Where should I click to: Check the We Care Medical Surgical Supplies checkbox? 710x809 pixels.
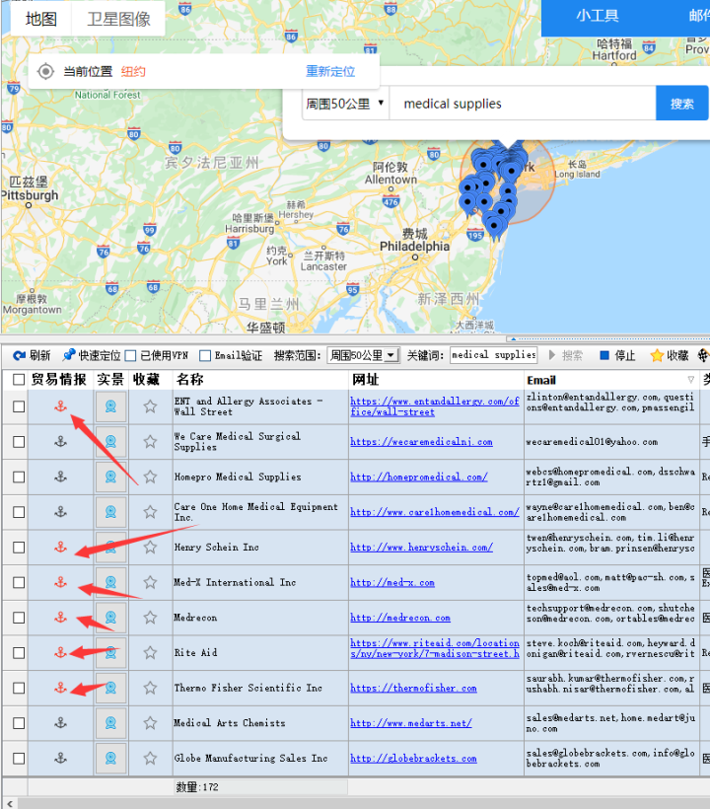(19, 442)
